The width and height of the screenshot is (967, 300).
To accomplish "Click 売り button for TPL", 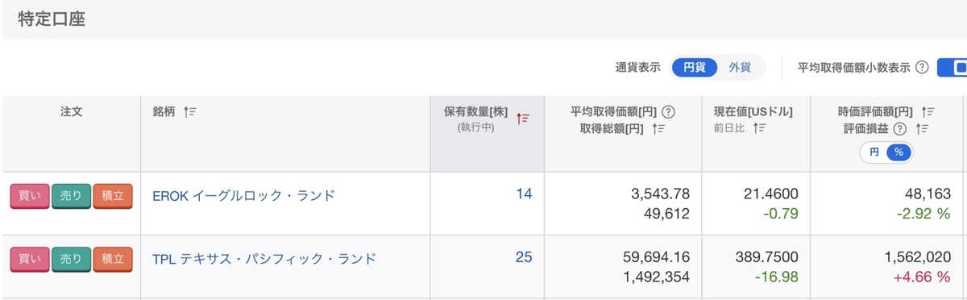I will coord(71,260).
